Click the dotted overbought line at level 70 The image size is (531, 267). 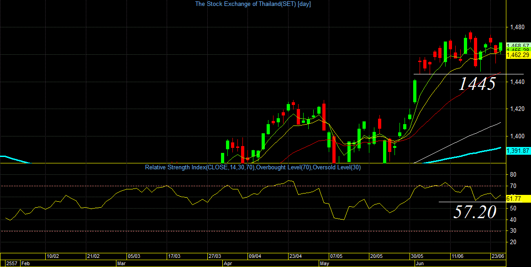click(253, 186)
